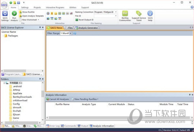Toggle pin on Analysis Information panel
The height and width of the screenshot is (132, 194).
190,95
